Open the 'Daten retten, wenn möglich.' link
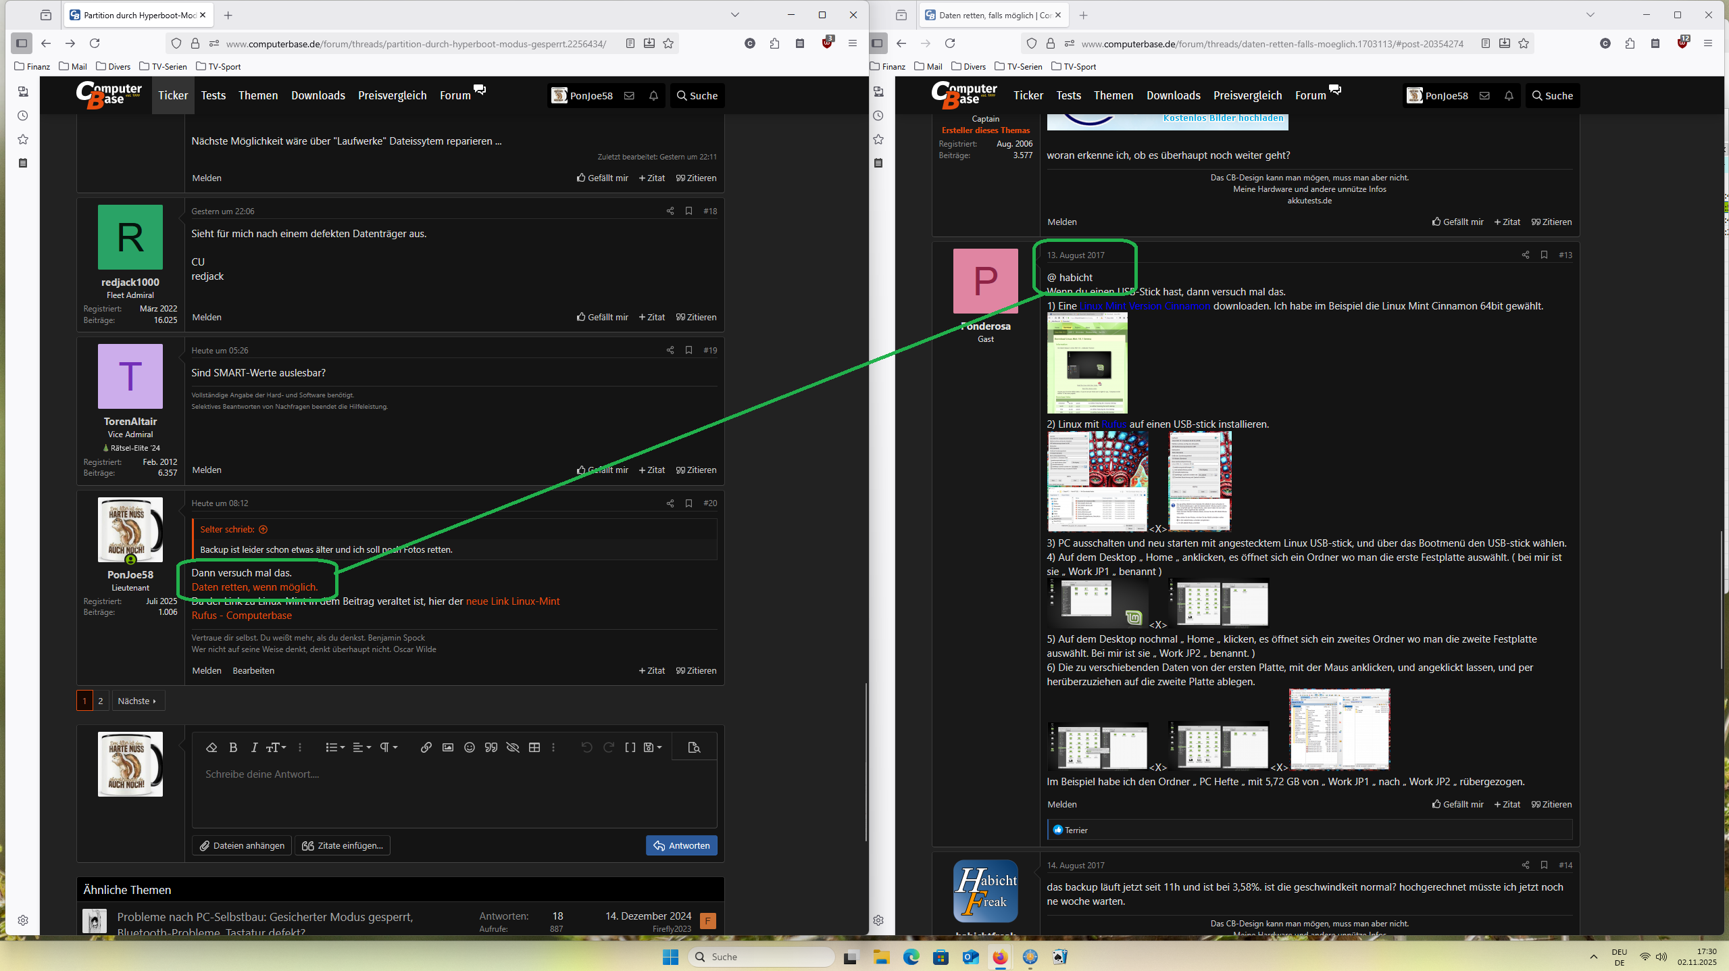Viewport: 1729px width, 971px height. tap(255, 587)
